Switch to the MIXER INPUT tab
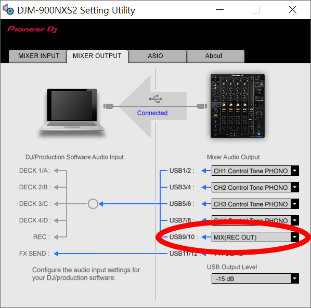 coord(38,56)
